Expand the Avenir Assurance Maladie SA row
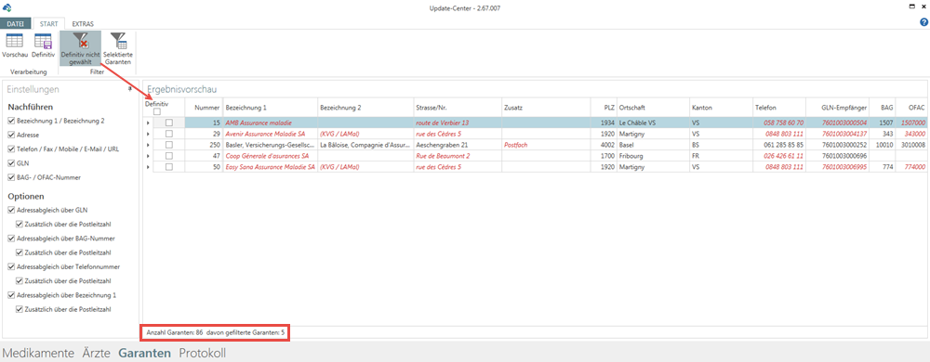This screenshot has height=362, width=930. [x=148, y=134]
